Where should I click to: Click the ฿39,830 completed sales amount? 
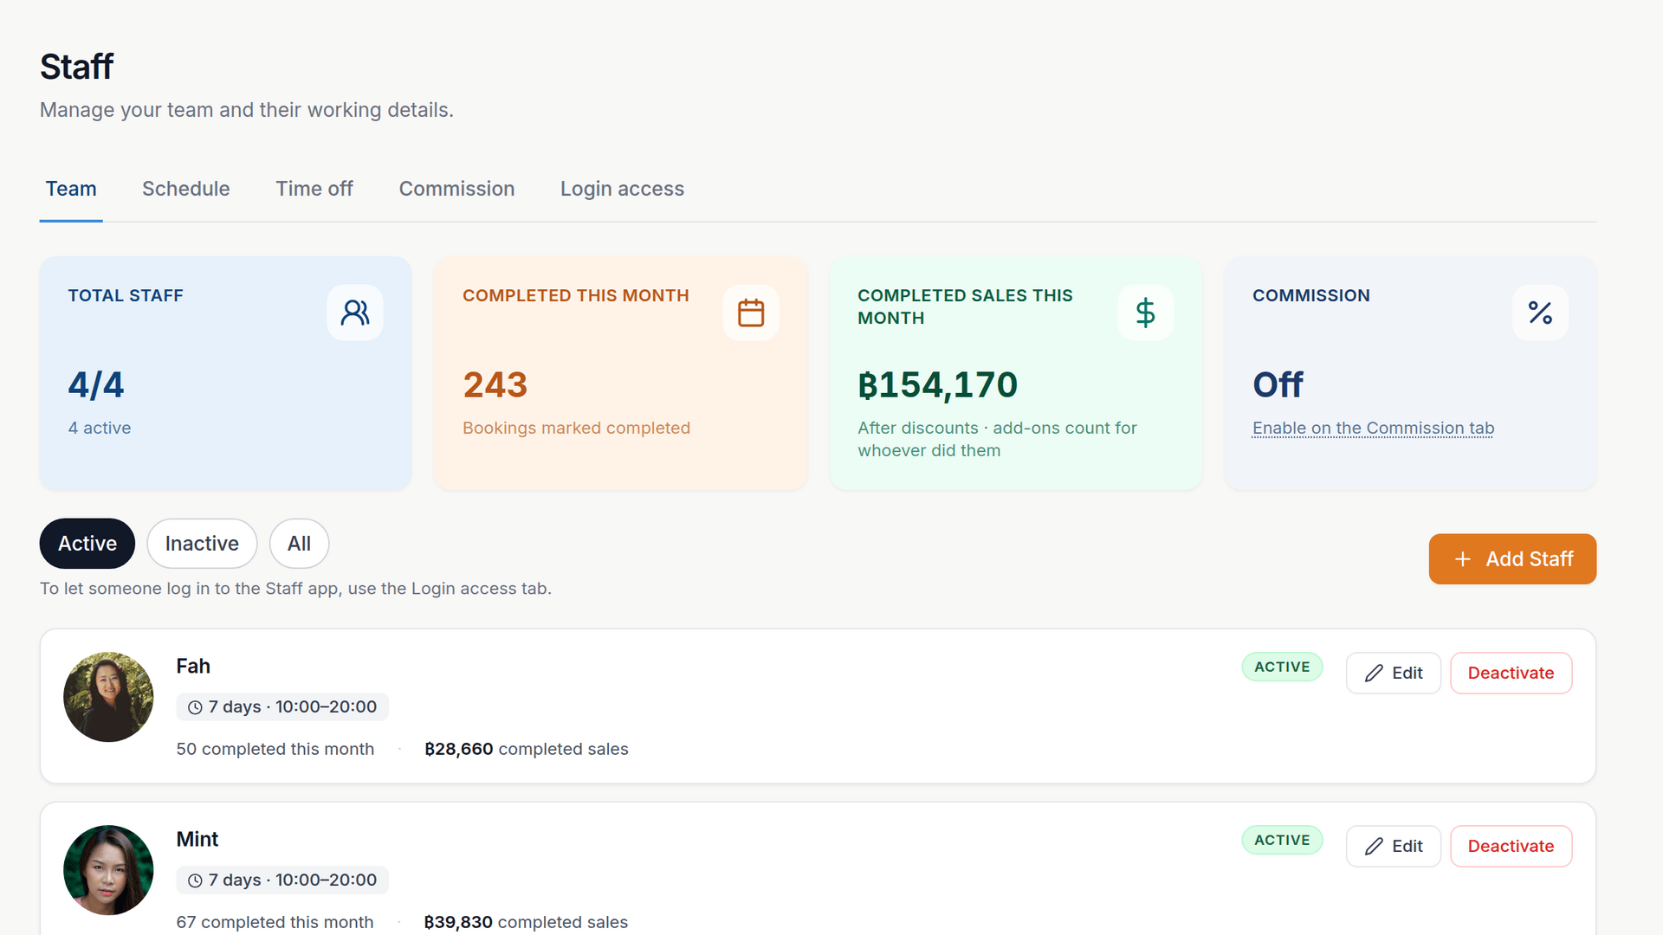click(x=458, y=922)
